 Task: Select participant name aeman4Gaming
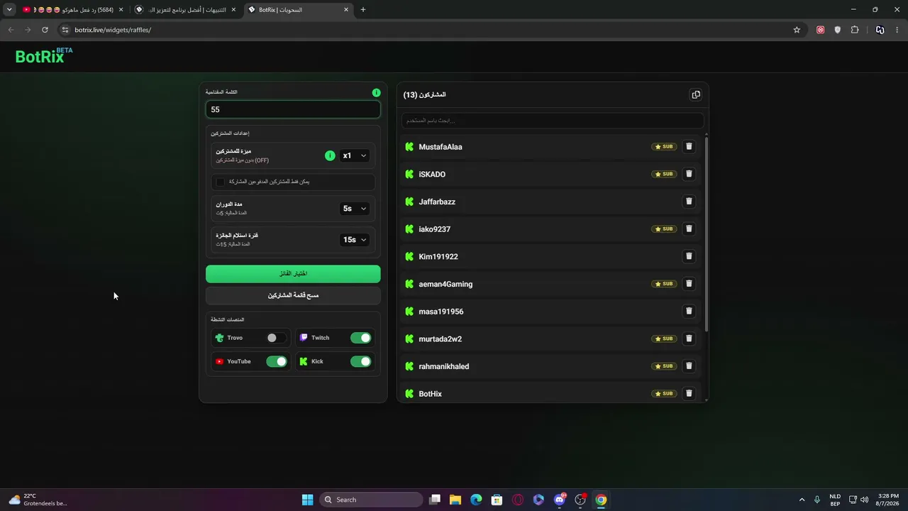pos(445,284)
